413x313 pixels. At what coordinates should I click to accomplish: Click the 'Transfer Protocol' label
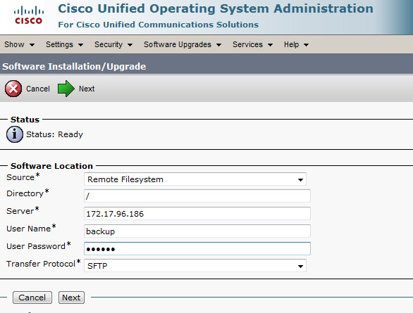coord(41,264)
